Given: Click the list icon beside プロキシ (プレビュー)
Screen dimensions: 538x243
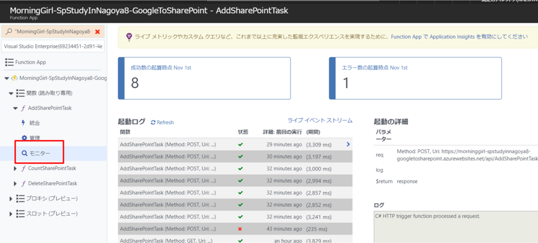Looking at the screenshot, I should point(20,198).
